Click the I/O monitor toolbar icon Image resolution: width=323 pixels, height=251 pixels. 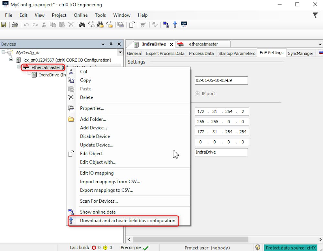(x=184, y=25)
